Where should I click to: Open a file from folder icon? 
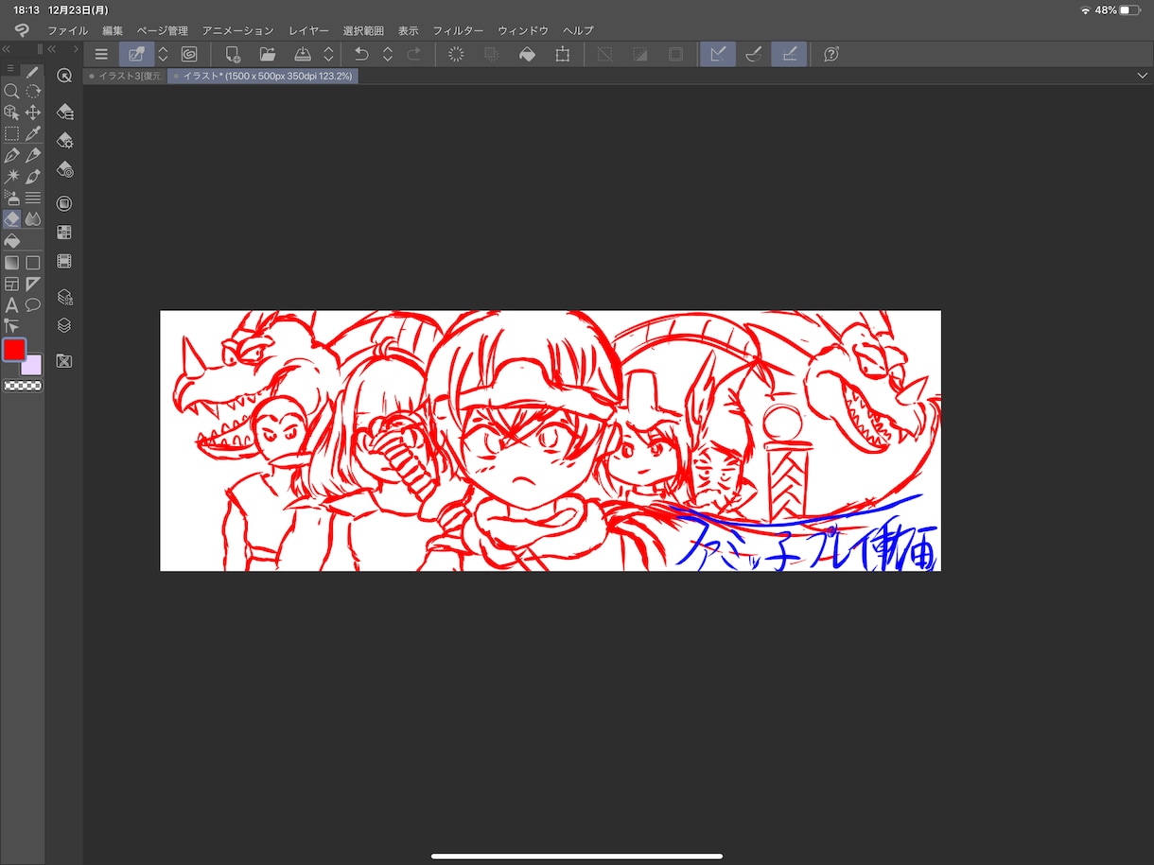268,54
